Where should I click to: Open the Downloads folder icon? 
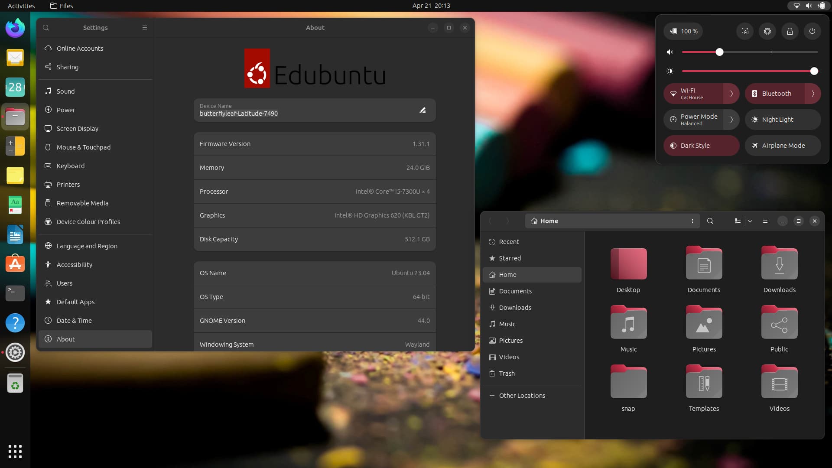coord(779,264)
